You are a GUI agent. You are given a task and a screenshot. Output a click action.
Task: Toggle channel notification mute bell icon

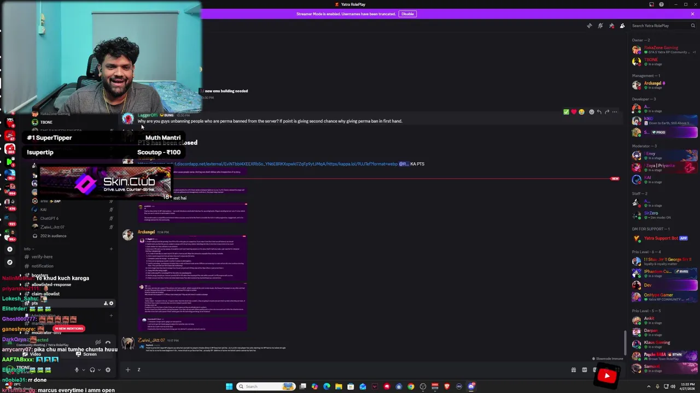pos(600,26)
